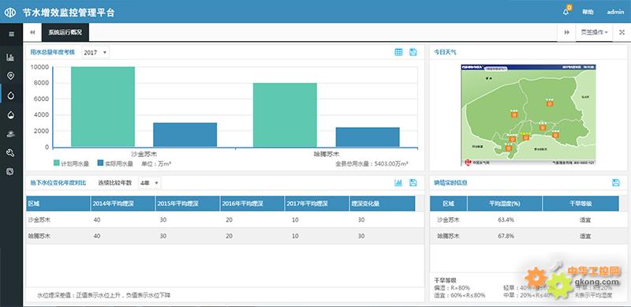This screenshot has height=307, width=631.
Task: Click the 2017年平均埋深 column header
Action: [x=318, y=204]
